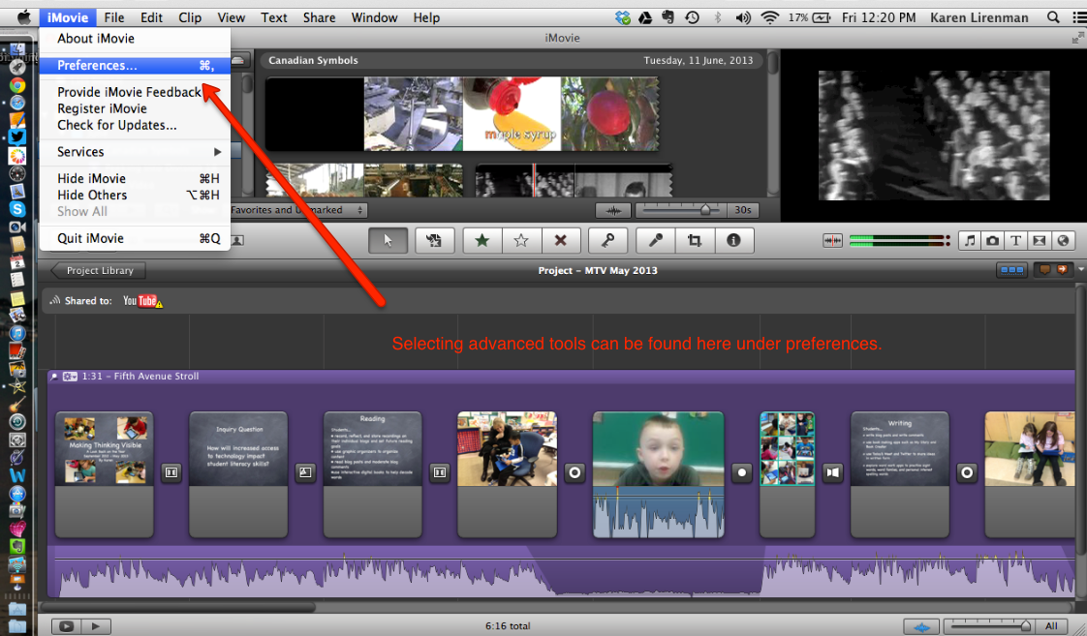Viewport: 1087px width, 636px height.
Task: Click the viewer preview image
Action: tap(934, 136)
